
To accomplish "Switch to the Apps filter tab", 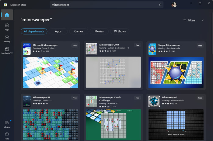I will click(x=58, y=31).
